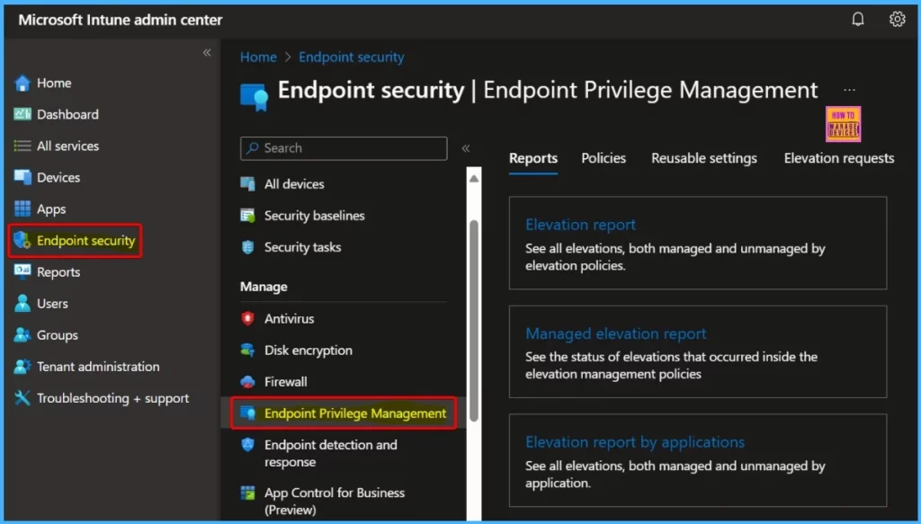The image size is (921, 524).
Task: Click the Search input field
Action: point(344,148)
